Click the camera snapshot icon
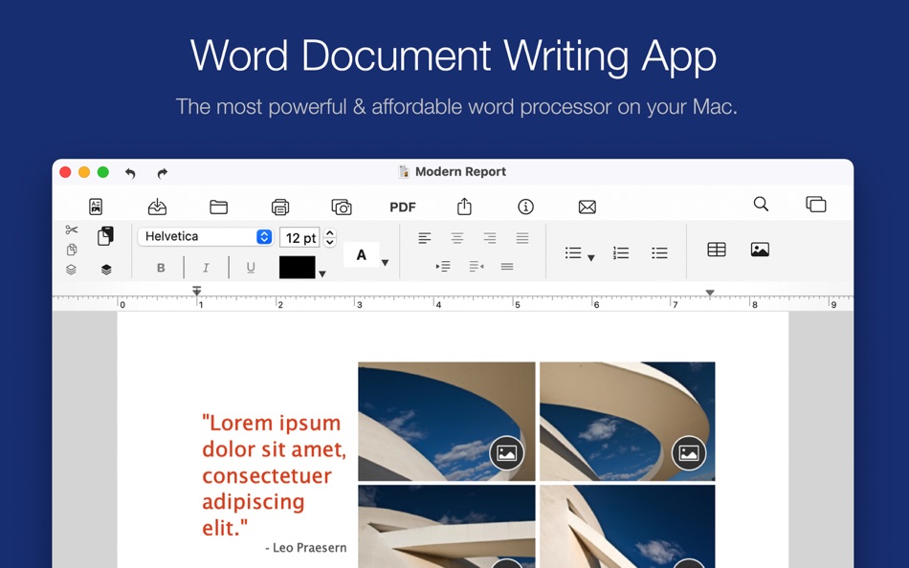Screen dimensions: 909x568 coord(342,207)
